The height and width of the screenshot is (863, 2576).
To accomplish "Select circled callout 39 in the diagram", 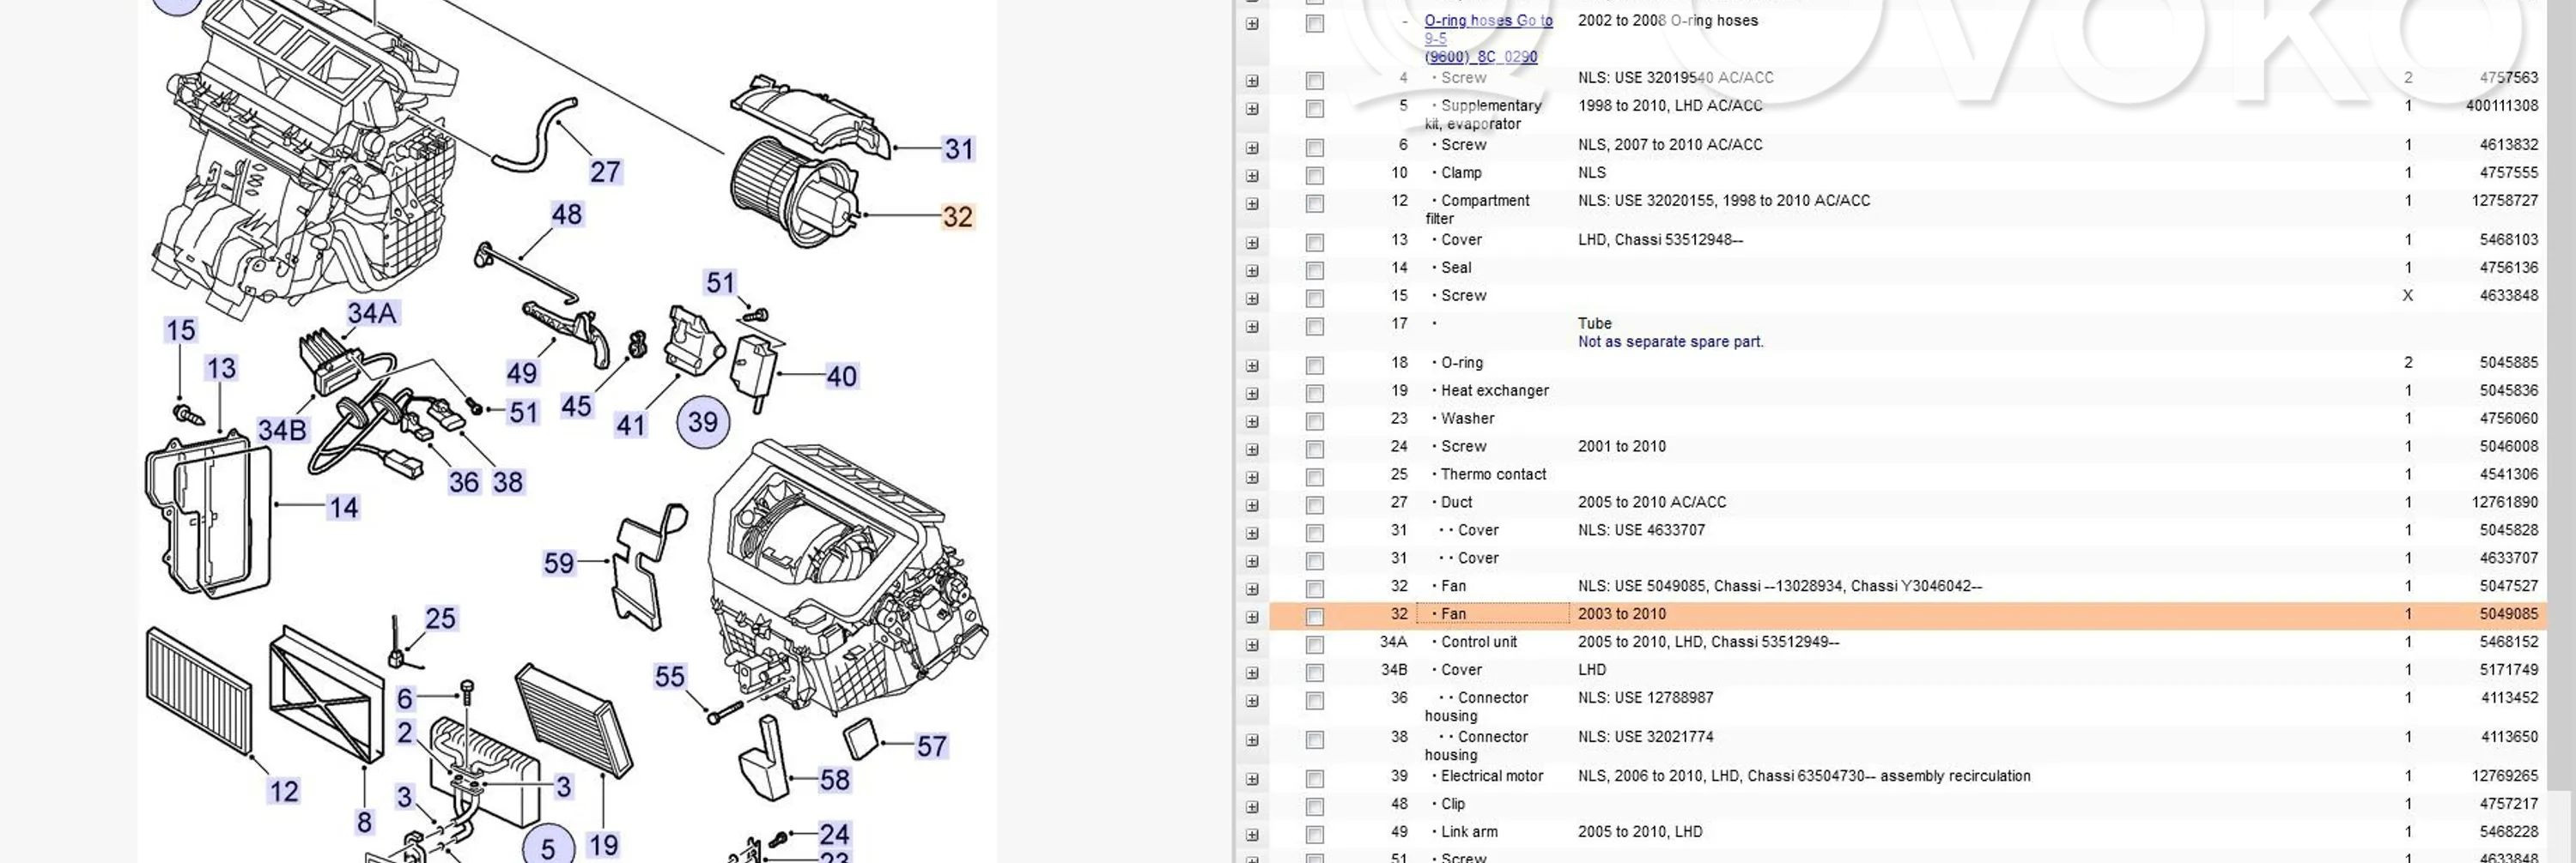I will (703, 421).
